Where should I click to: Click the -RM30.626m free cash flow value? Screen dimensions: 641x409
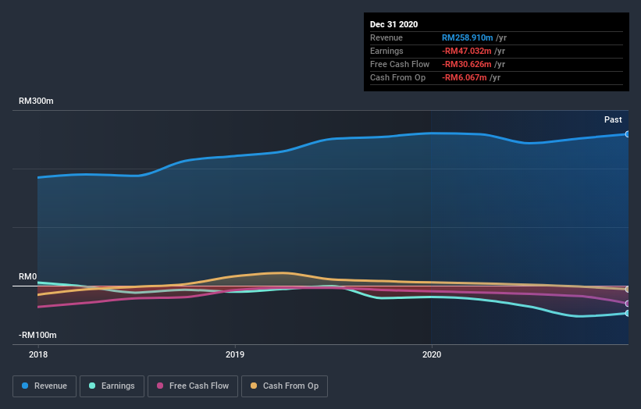(466, 64)
